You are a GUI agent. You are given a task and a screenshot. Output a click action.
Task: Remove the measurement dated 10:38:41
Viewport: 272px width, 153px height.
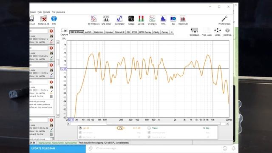pyautogui.click(x=51, y=31)
